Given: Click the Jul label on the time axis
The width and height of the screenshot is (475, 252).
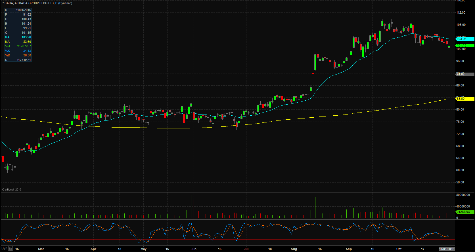Looking at the screenshot, I should (x=246, y=249).
